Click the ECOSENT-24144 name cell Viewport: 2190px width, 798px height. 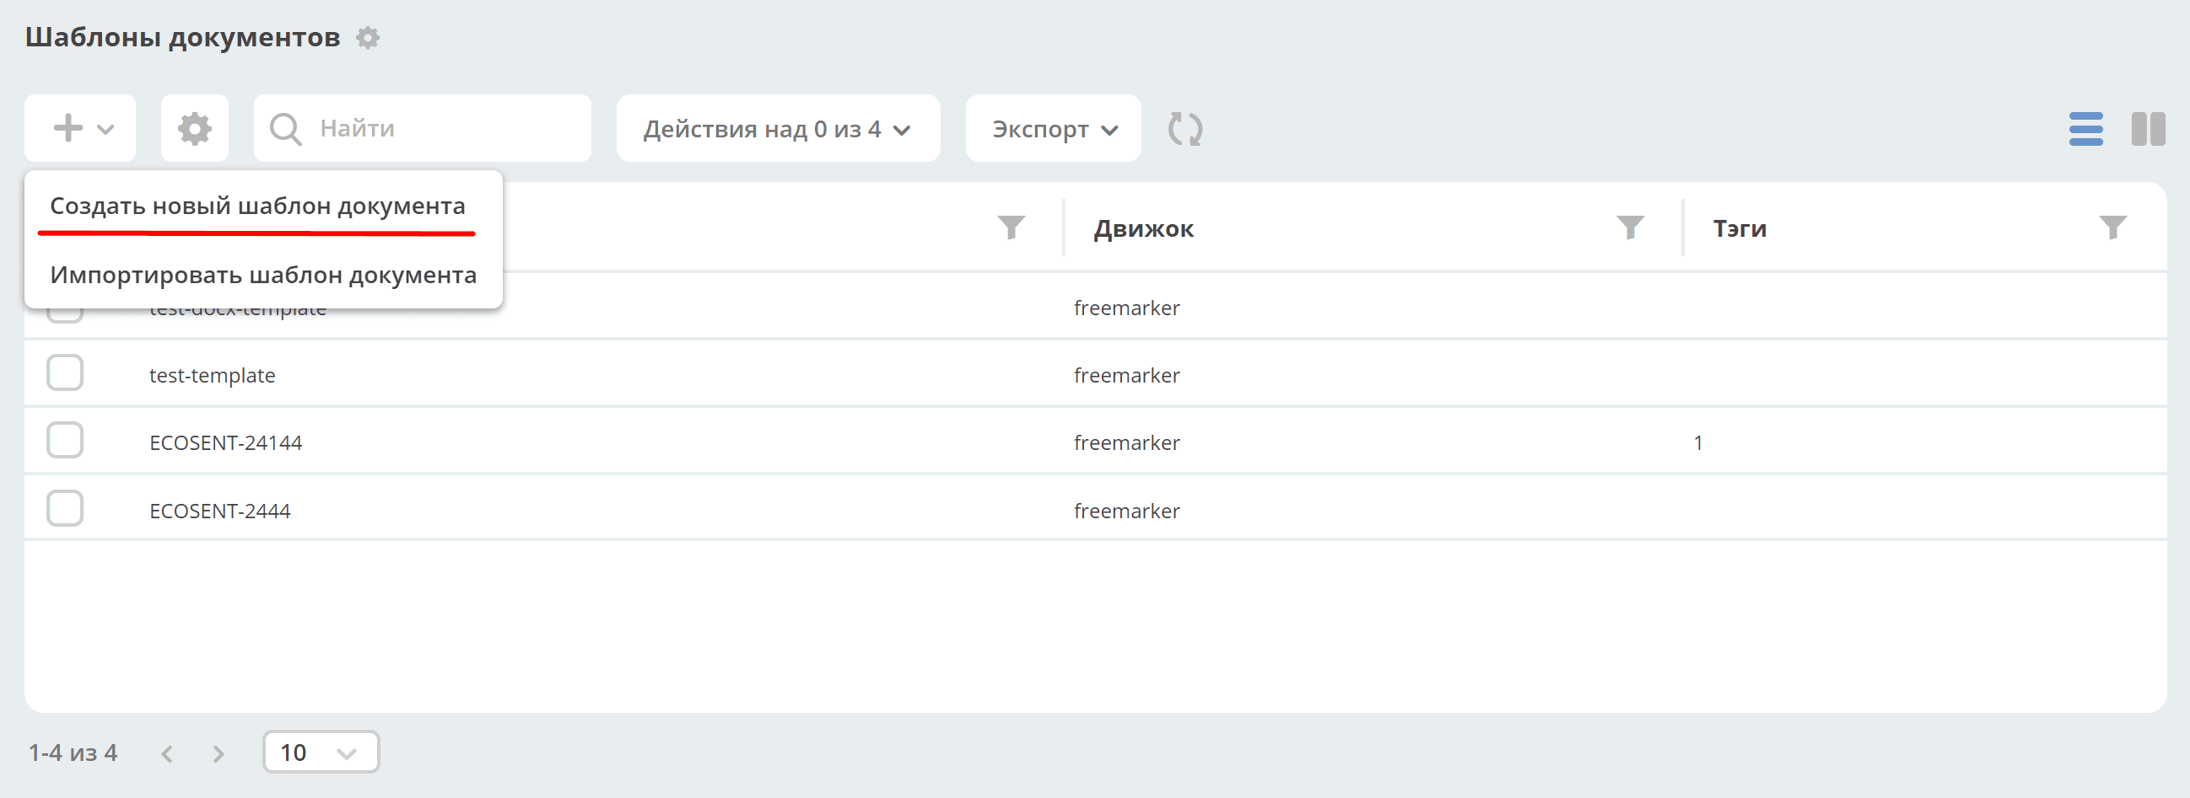[226, 442]
